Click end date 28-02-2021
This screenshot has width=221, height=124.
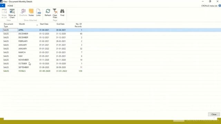click(x=61, y=41)
